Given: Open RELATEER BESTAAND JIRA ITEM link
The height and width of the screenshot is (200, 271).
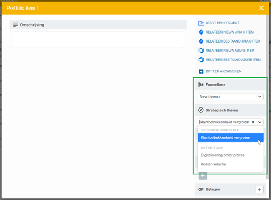Looking at the screenshot, I should click(x=233, y=41).
